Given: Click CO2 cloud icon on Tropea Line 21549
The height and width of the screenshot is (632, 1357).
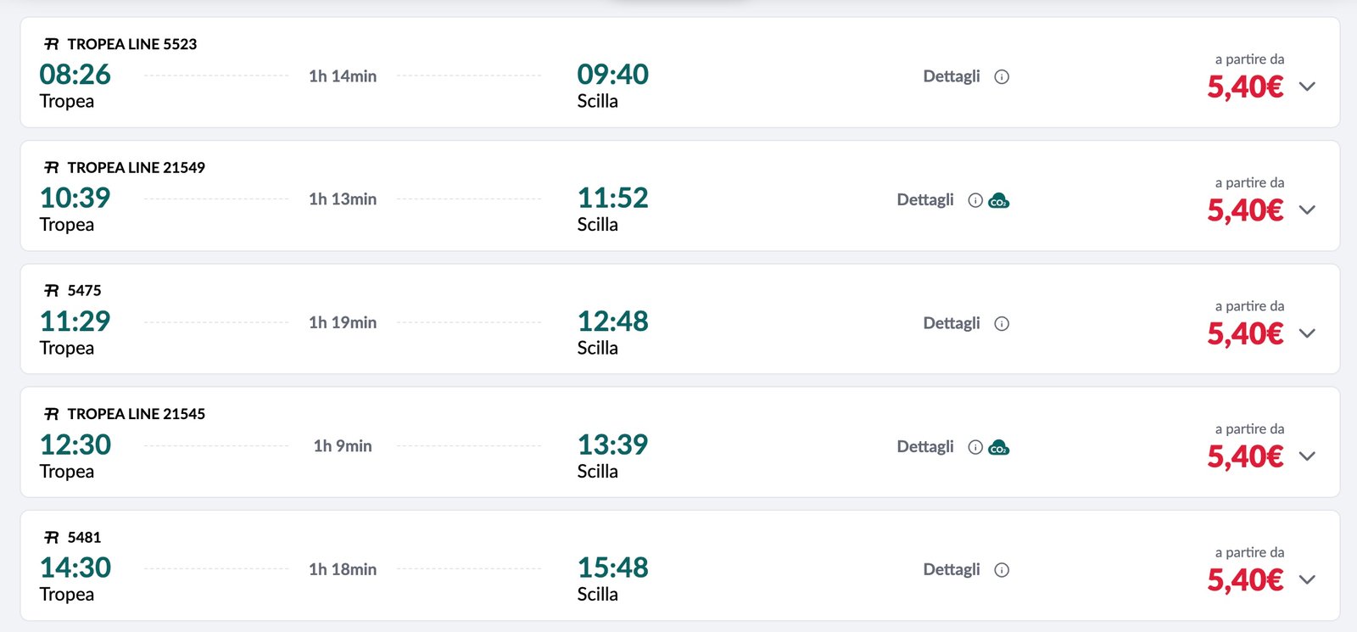Looking at the screenshot, I should tap(999, 200).
